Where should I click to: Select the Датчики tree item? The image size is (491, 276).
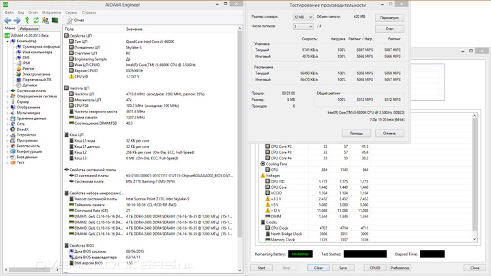(29, 85)
